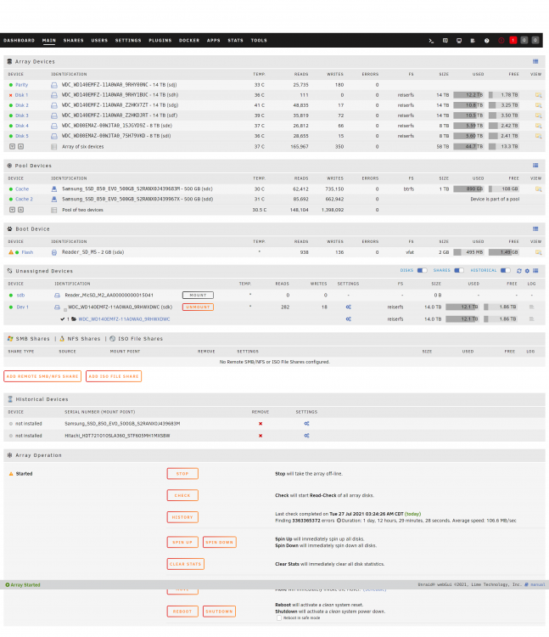The width and height of the screenshot is (549, 637).
Task: Open the feedback icon in top bar
Action: [445, 41]
